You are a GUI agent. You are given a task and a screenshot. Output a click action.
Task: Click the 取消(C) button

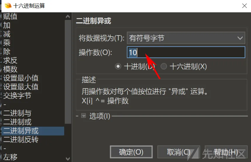(x=179, y=152)
